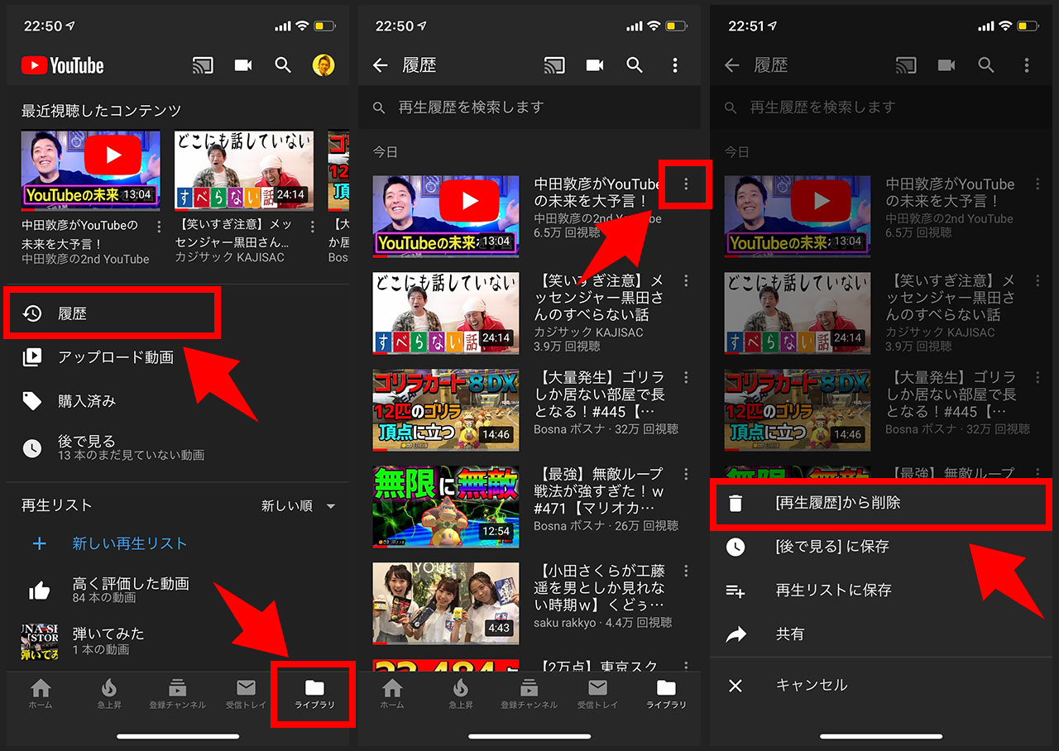Open the account profile avatar
This screenshot has height=751, width=1059.
point(323,65)
